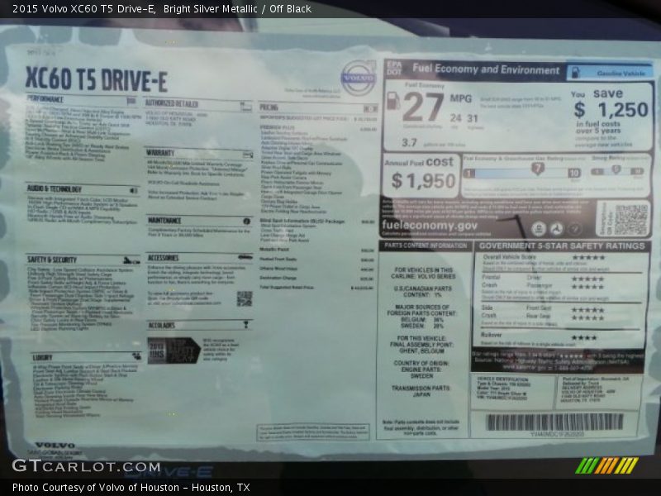The width and height of the screenshot is (661, 496).
Task: Click the Warranty section heading
Action: coord(160,153)
